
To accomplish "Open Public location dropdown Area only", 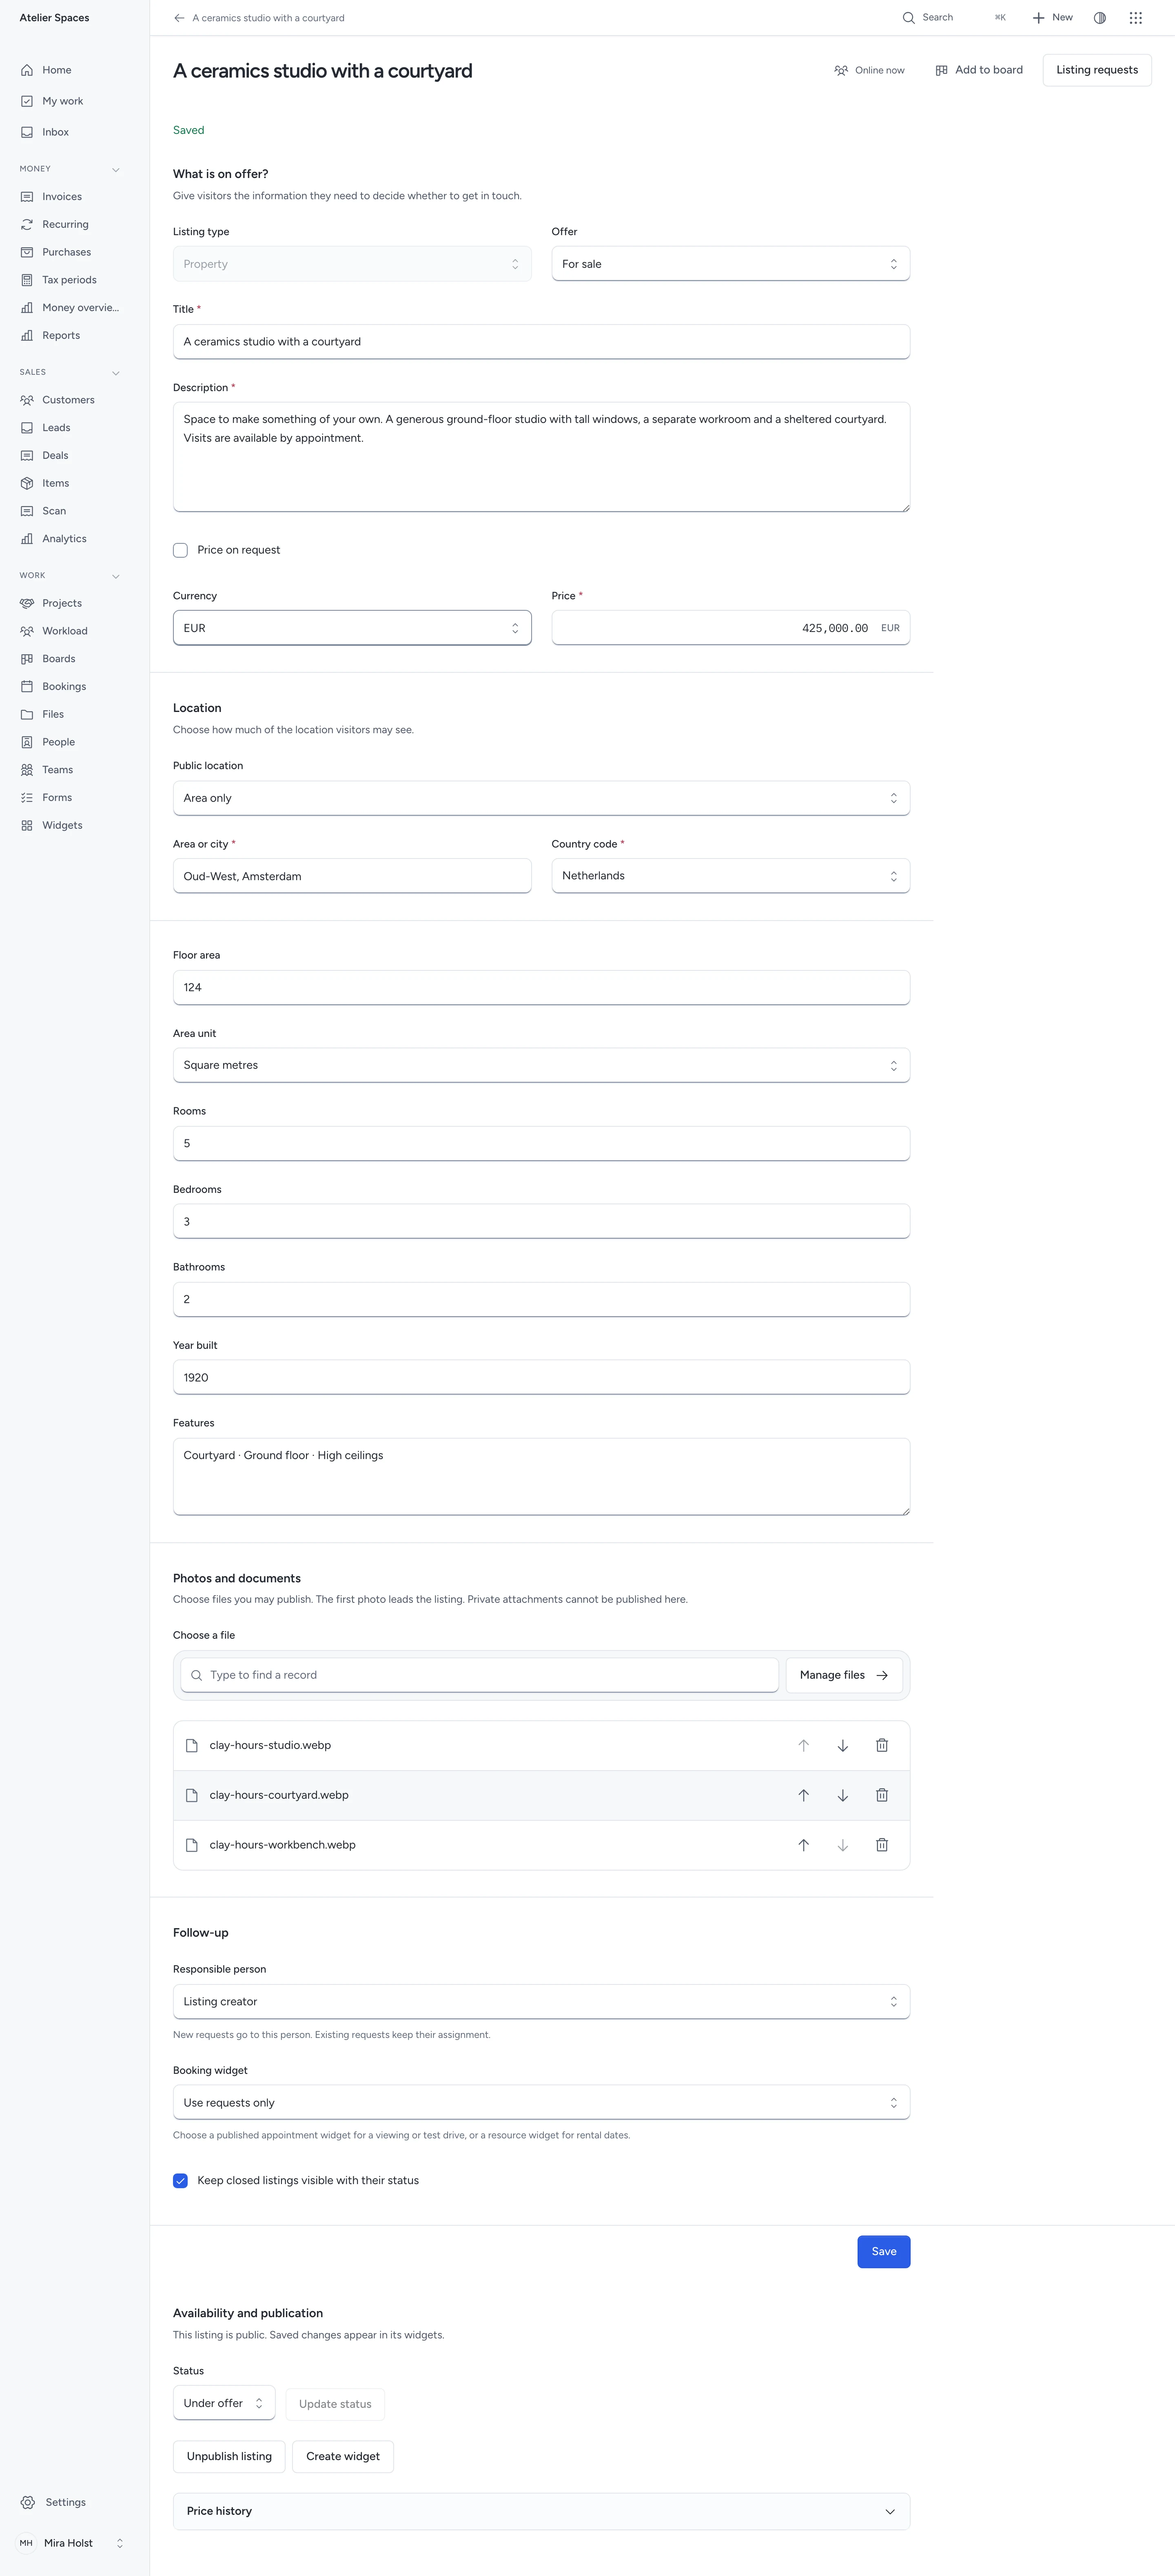I will tap(541, 798).
